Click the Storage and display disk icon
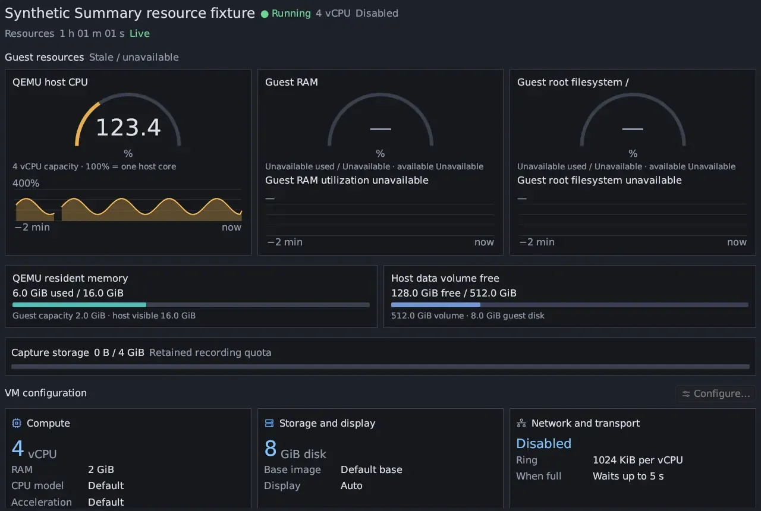 (x=269, y=423)
